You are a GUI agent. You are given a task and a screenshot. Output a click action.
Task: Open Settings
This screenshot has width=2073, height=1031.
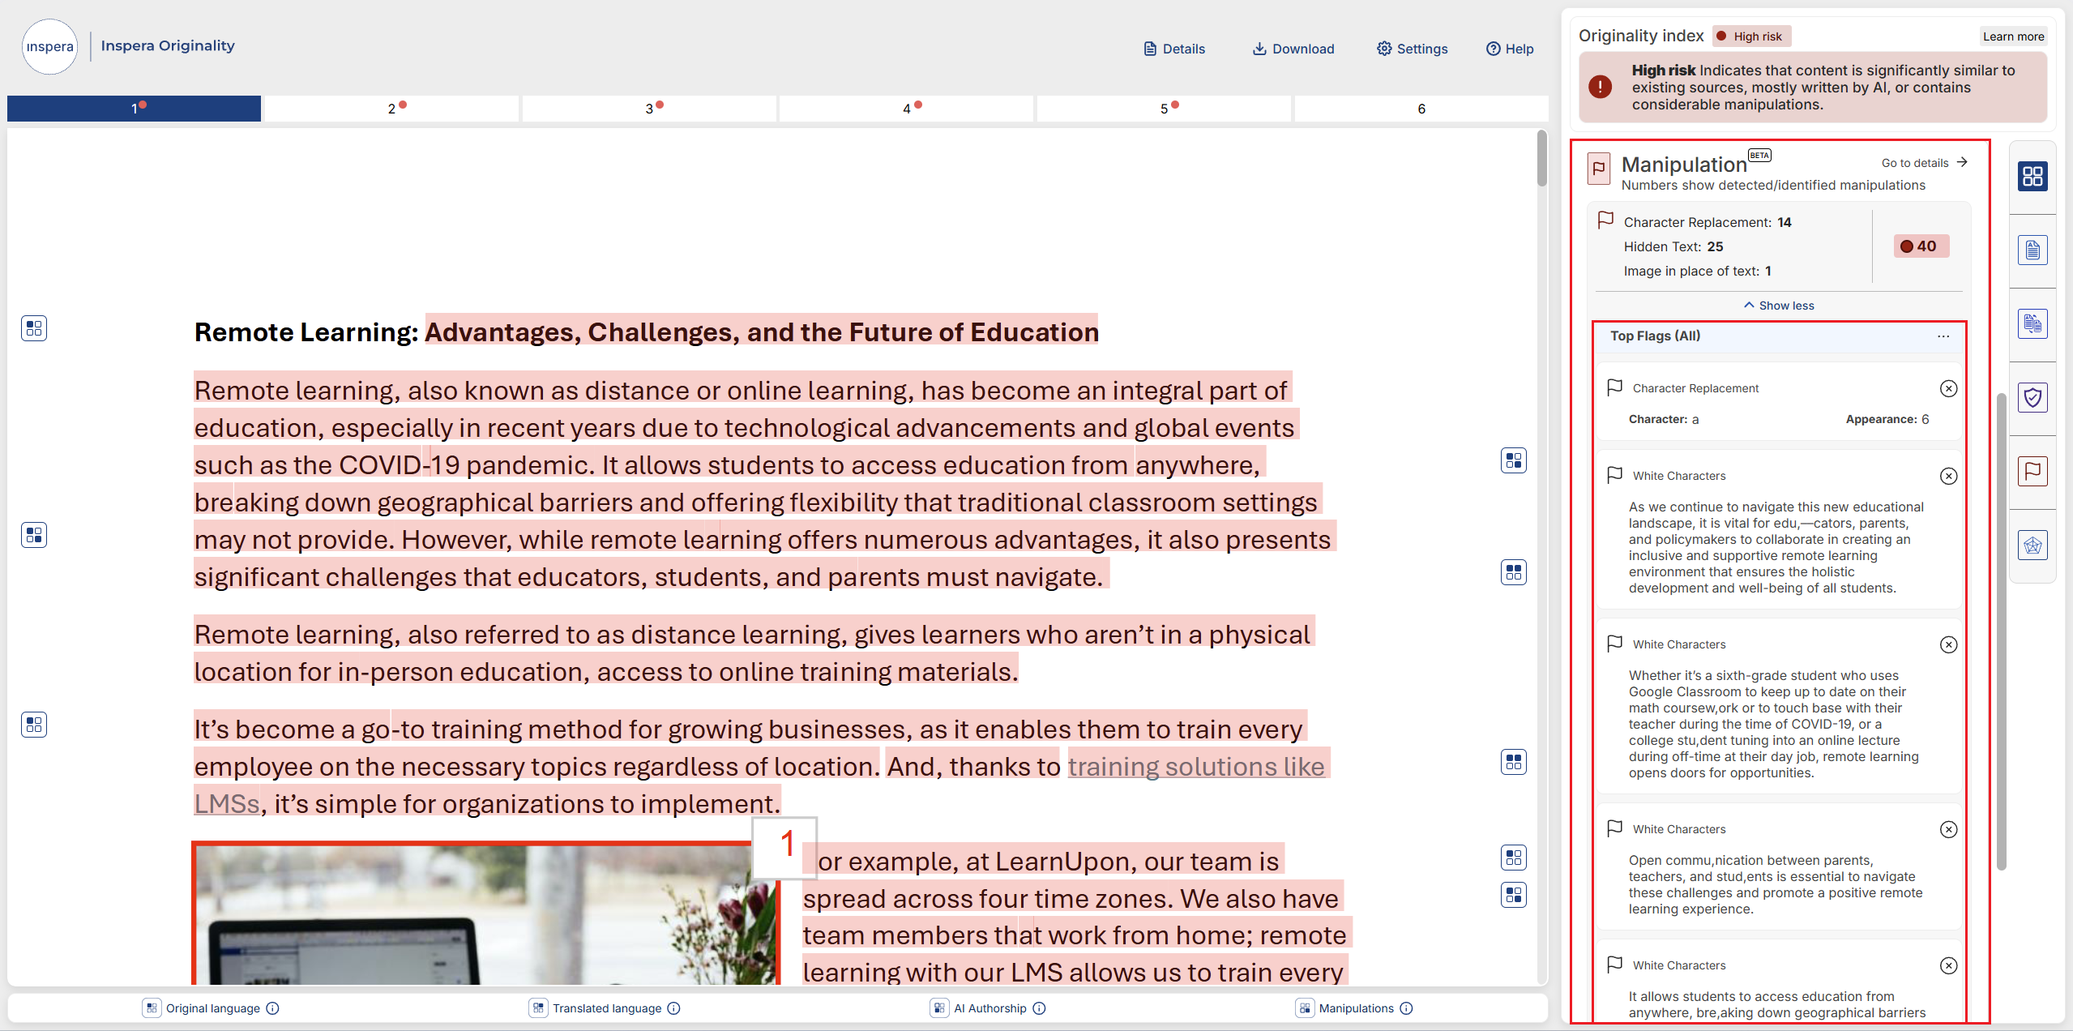coord(1412,49)
